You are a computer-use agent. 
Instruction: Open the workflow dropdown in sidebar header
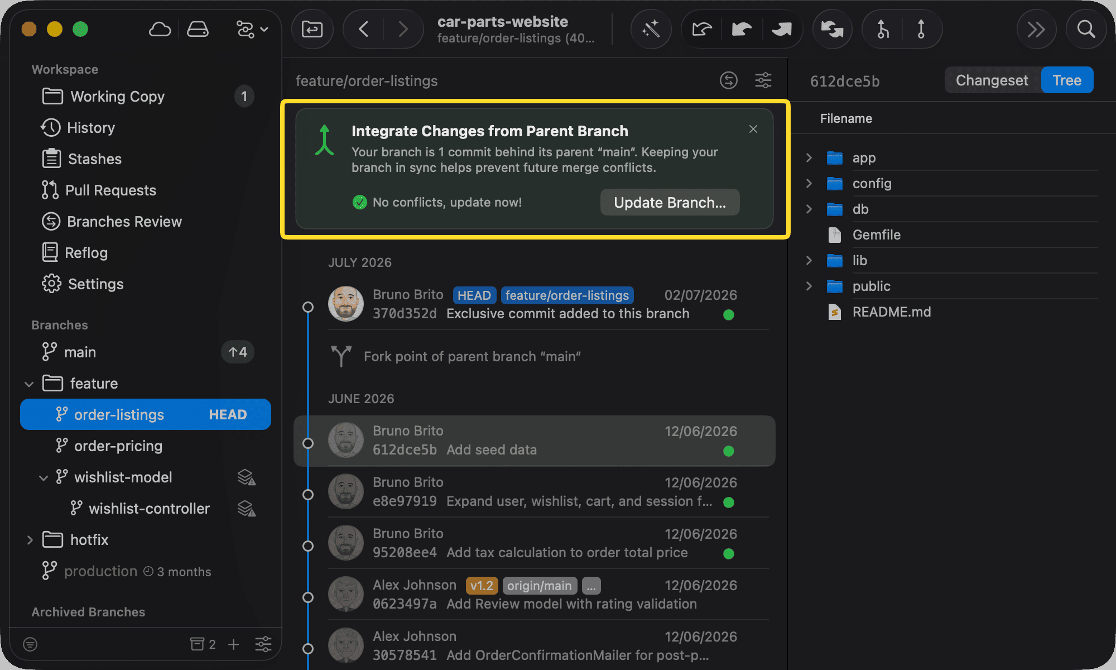tap(252, 29)
